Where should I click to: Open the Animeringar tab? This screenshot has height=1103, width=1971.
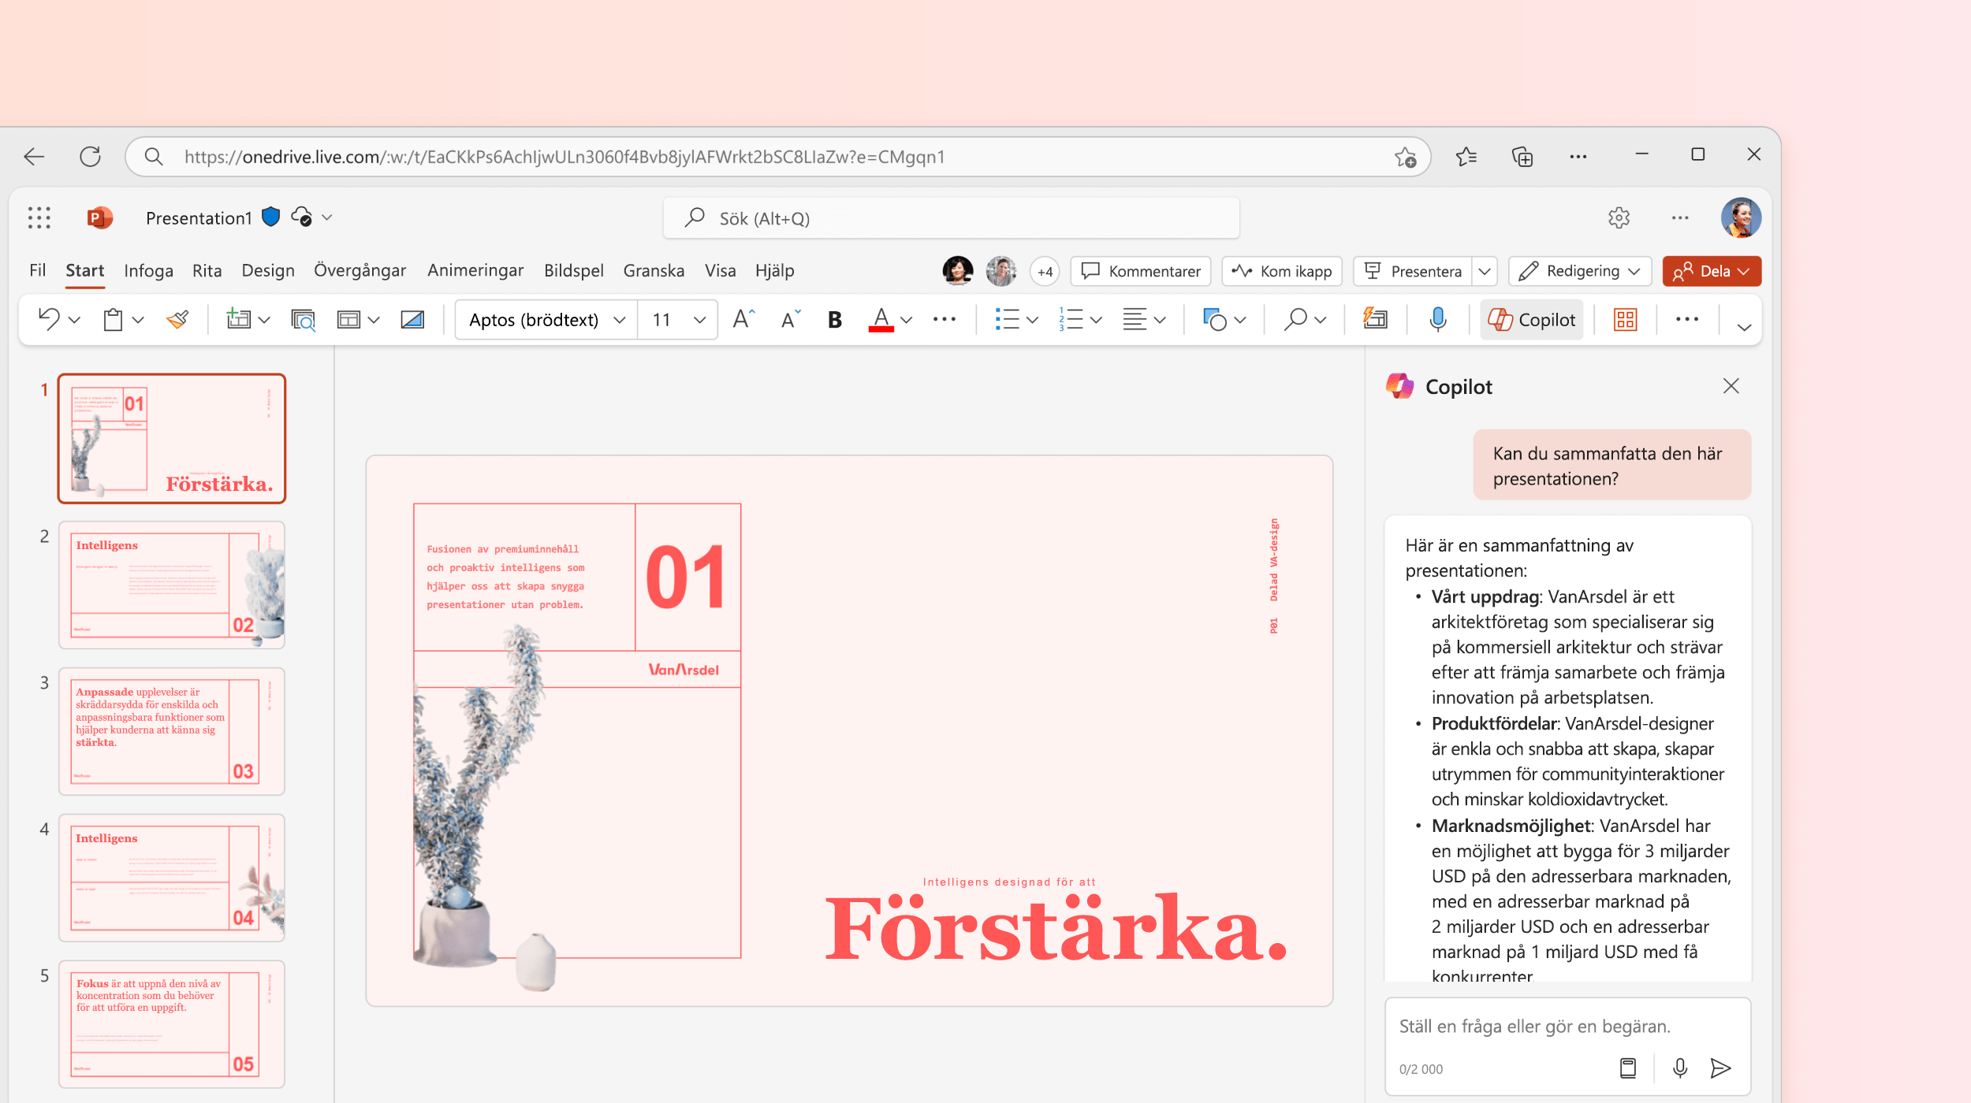(x=475, y=270)
